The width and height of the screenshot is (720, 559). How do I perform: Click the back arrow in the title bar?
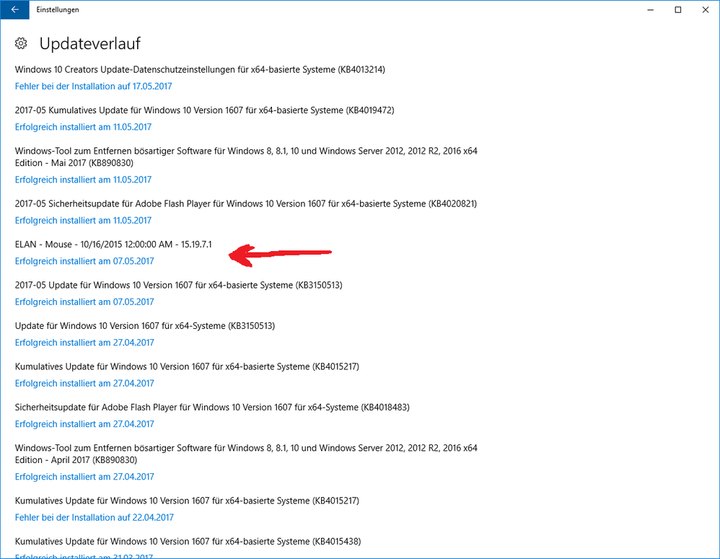pos(14,9)
